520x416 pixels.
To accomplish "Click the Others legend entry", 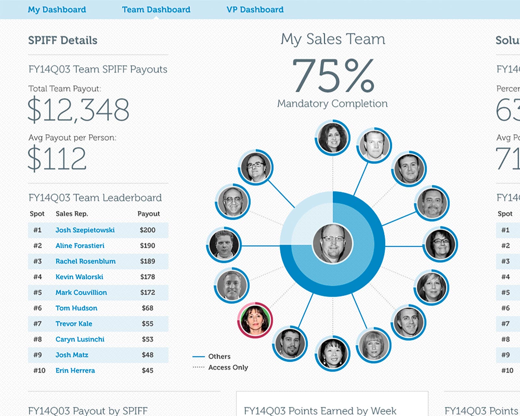I will coord(212,357).
